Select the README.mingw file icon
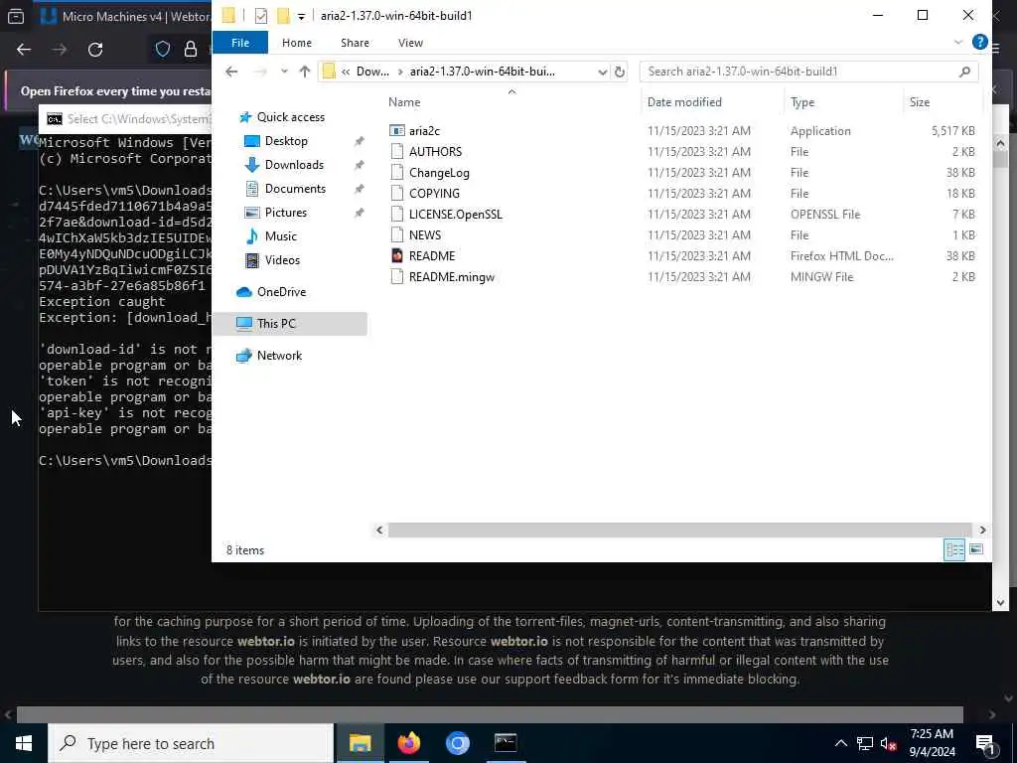The image size is (1017, 763). (397, 276)
